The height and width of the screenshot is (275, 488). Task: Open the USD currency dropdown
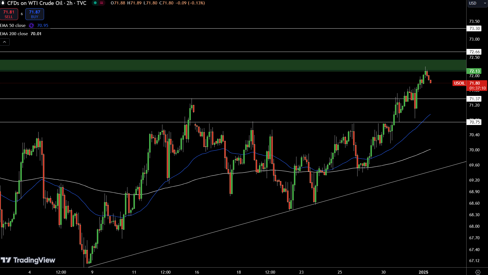click(477, 3)
